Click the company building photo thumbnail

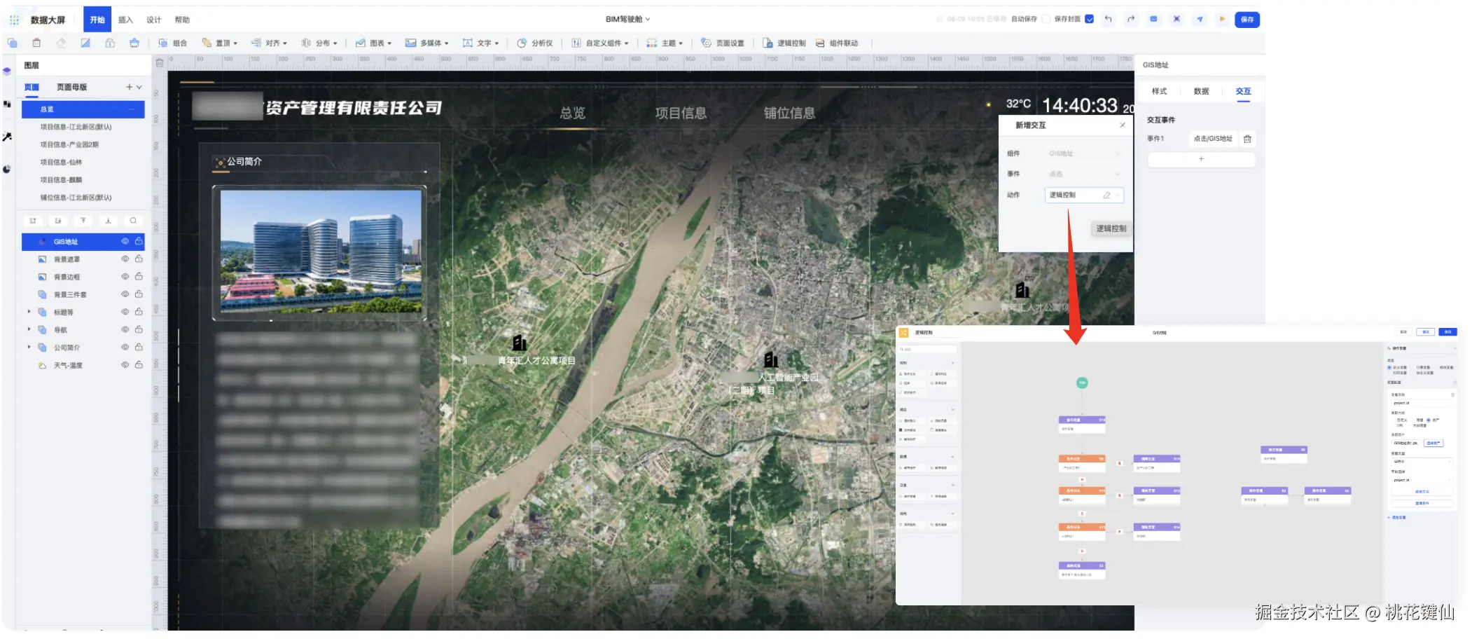pos(320,252)
